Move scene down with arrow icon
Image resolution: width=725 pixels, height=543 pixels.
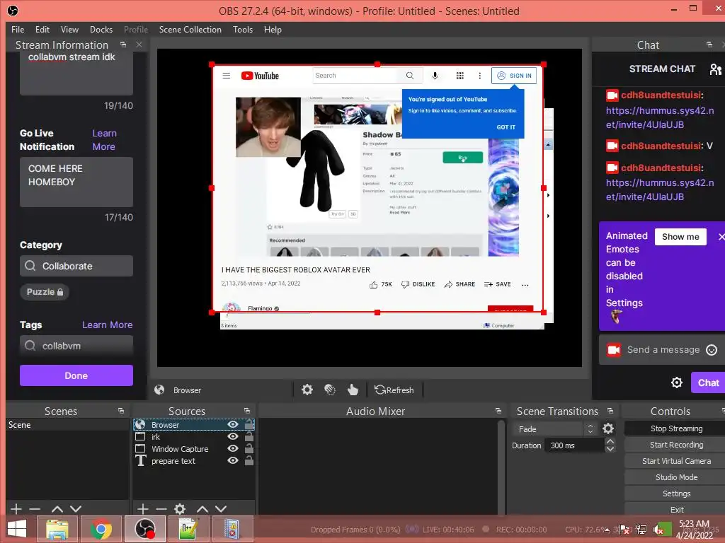point(76,509)
